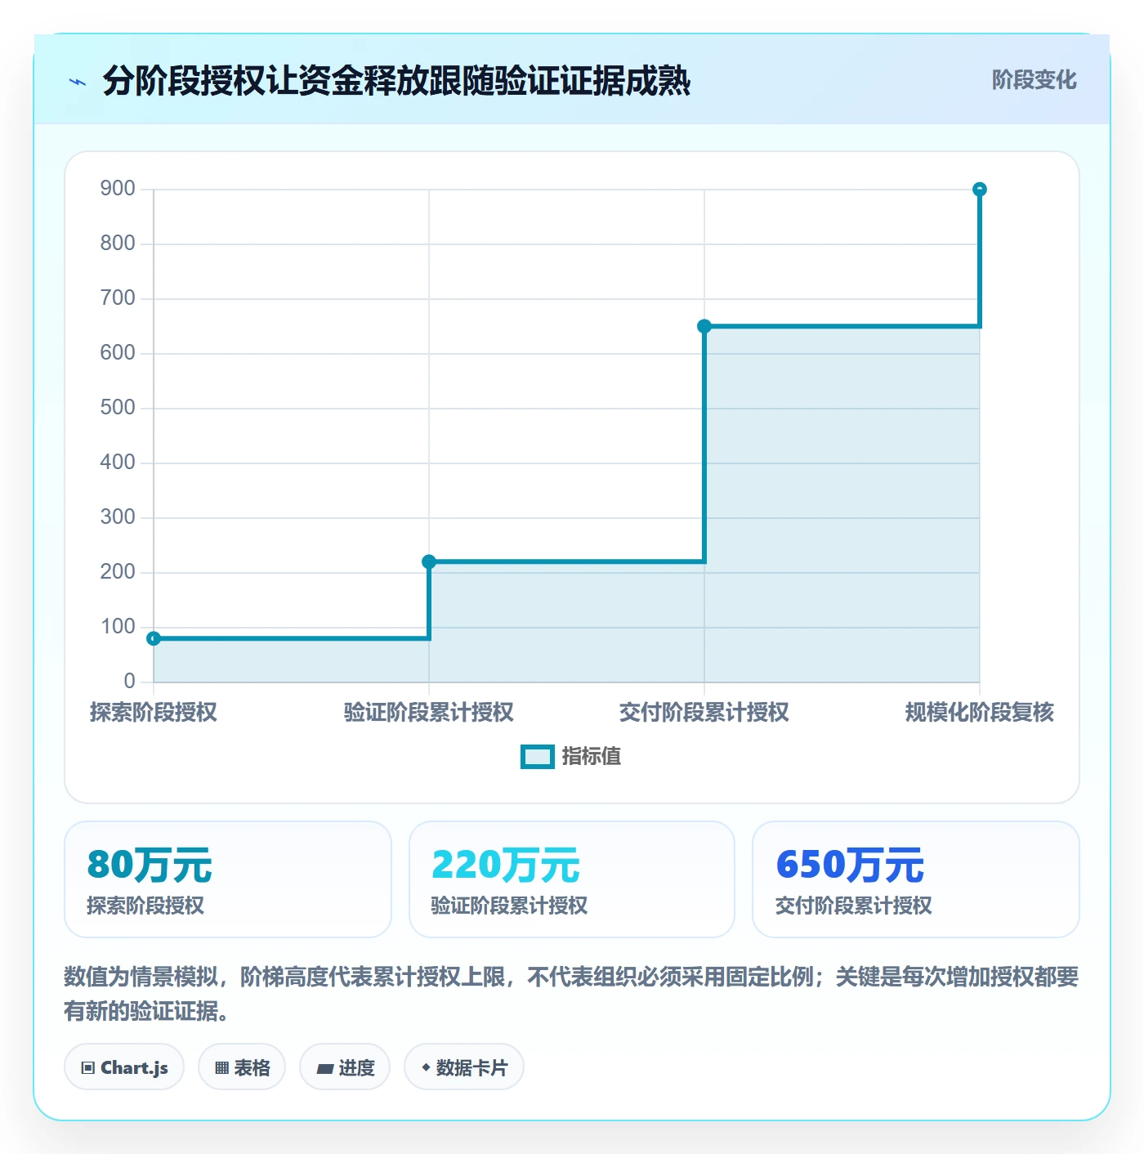
Task: Click the y-axis value 500
Action: tap(118, 408)
